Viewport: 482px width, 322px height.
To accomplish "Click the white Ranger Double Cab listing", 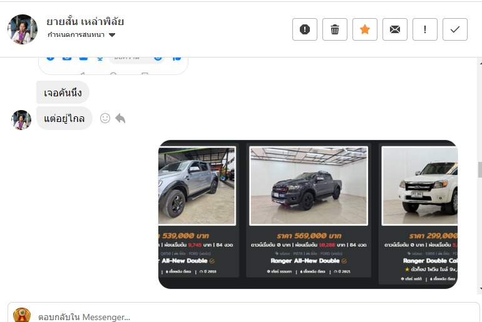I will coord(419,213).
